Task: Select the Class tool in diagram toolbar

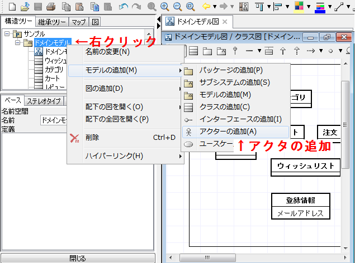Action: (x=193, y=51)
